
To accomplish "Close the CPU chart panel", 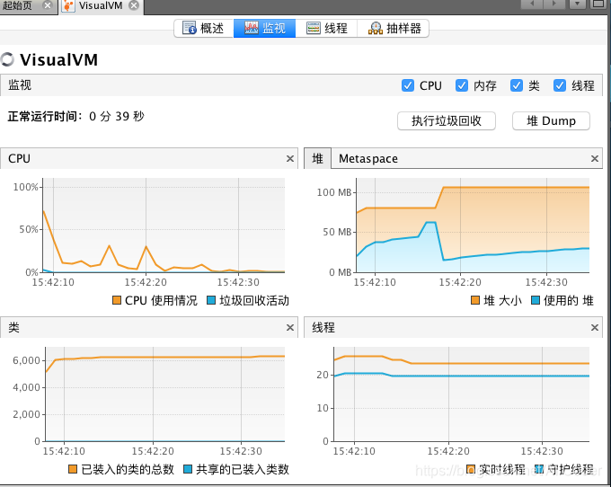I will [290, 158].
